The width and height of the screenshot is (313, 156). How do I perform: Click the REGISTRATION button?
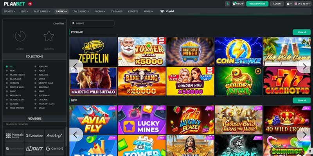257,4
